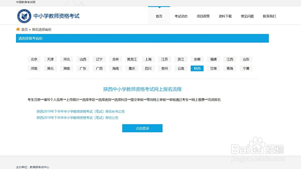
Task: Select province 贵州
Action: pyautogui.click(x=165, y=69)
